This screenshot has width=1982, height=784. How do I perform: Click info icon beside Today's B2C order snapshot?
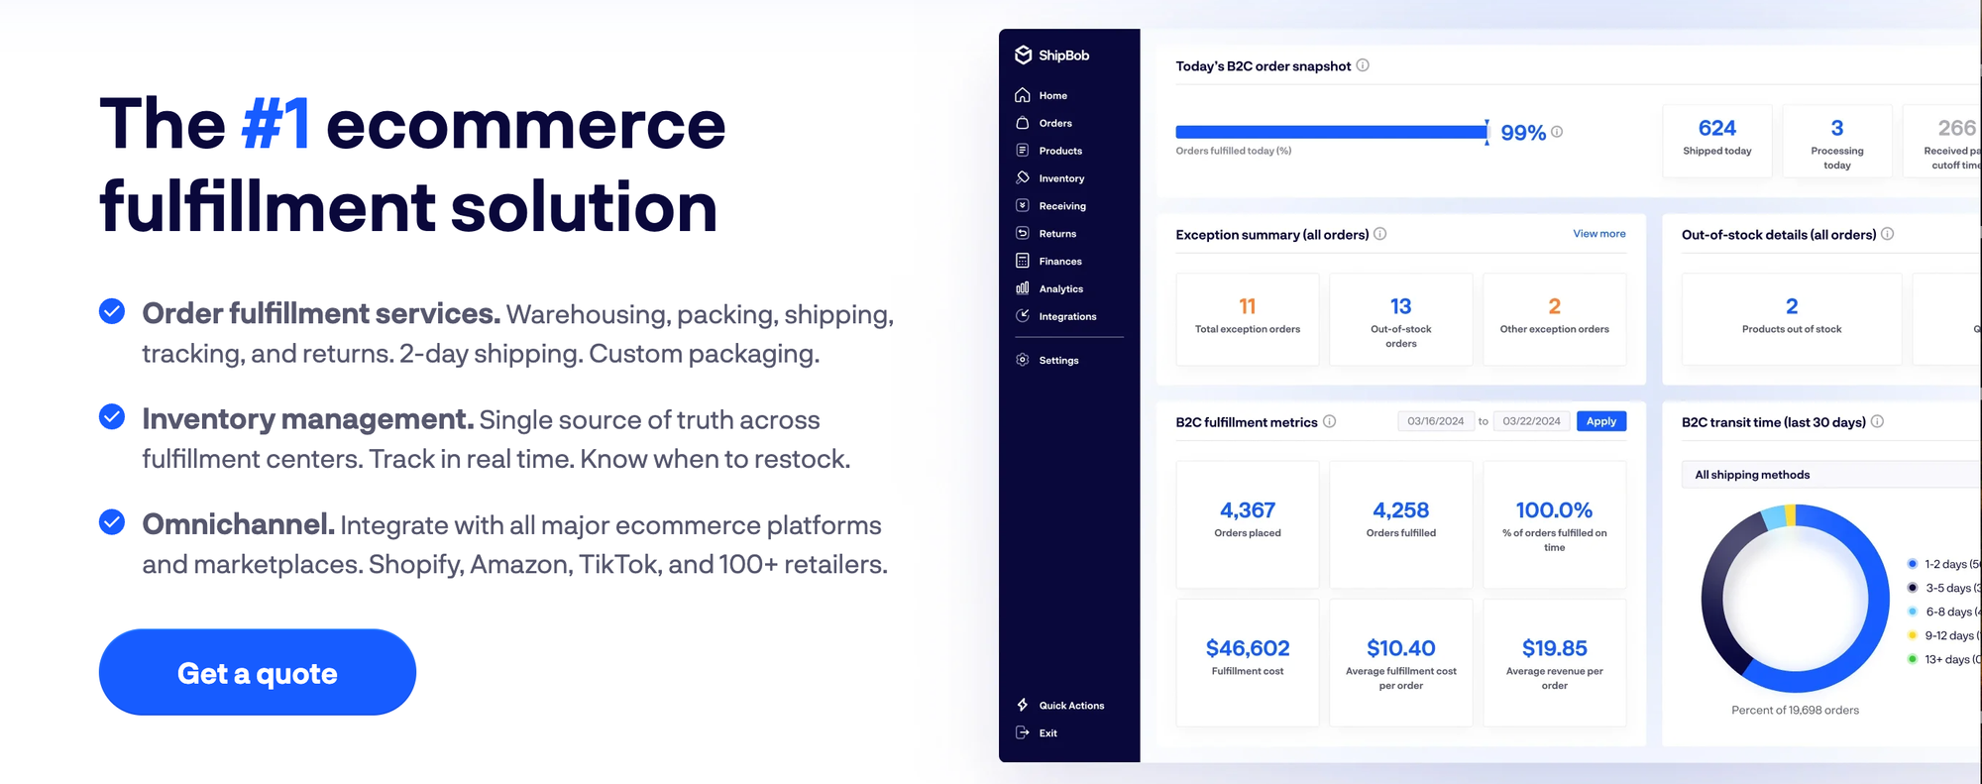pos(1363,65)
